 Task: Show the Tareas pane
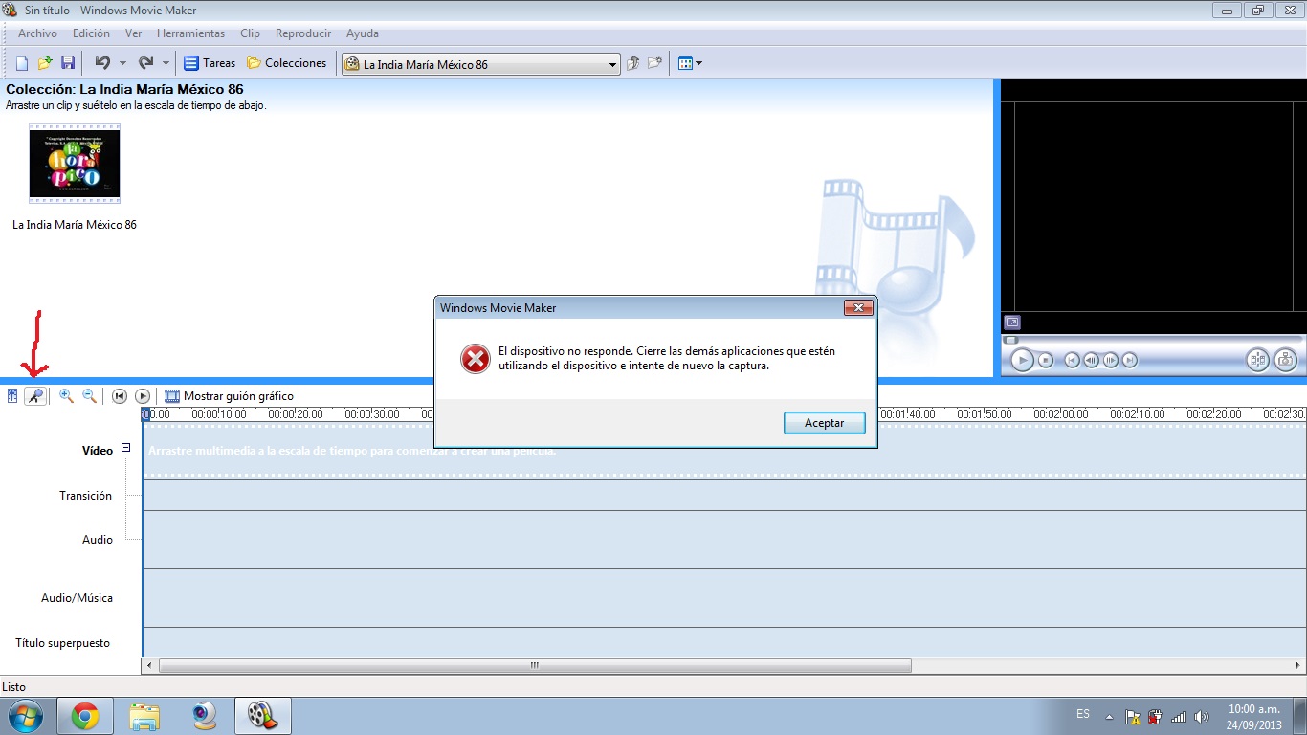click(x=210, y=63)
